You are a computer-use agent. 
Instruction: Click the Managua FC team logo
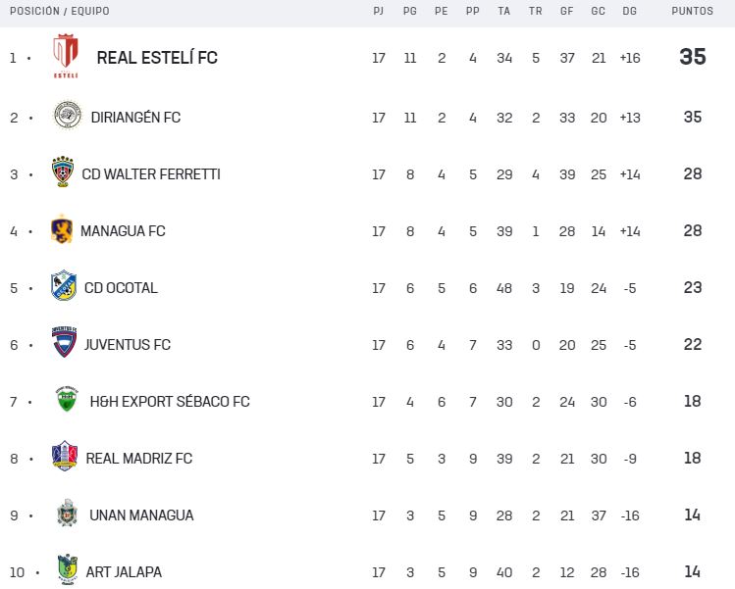point(62,230)
